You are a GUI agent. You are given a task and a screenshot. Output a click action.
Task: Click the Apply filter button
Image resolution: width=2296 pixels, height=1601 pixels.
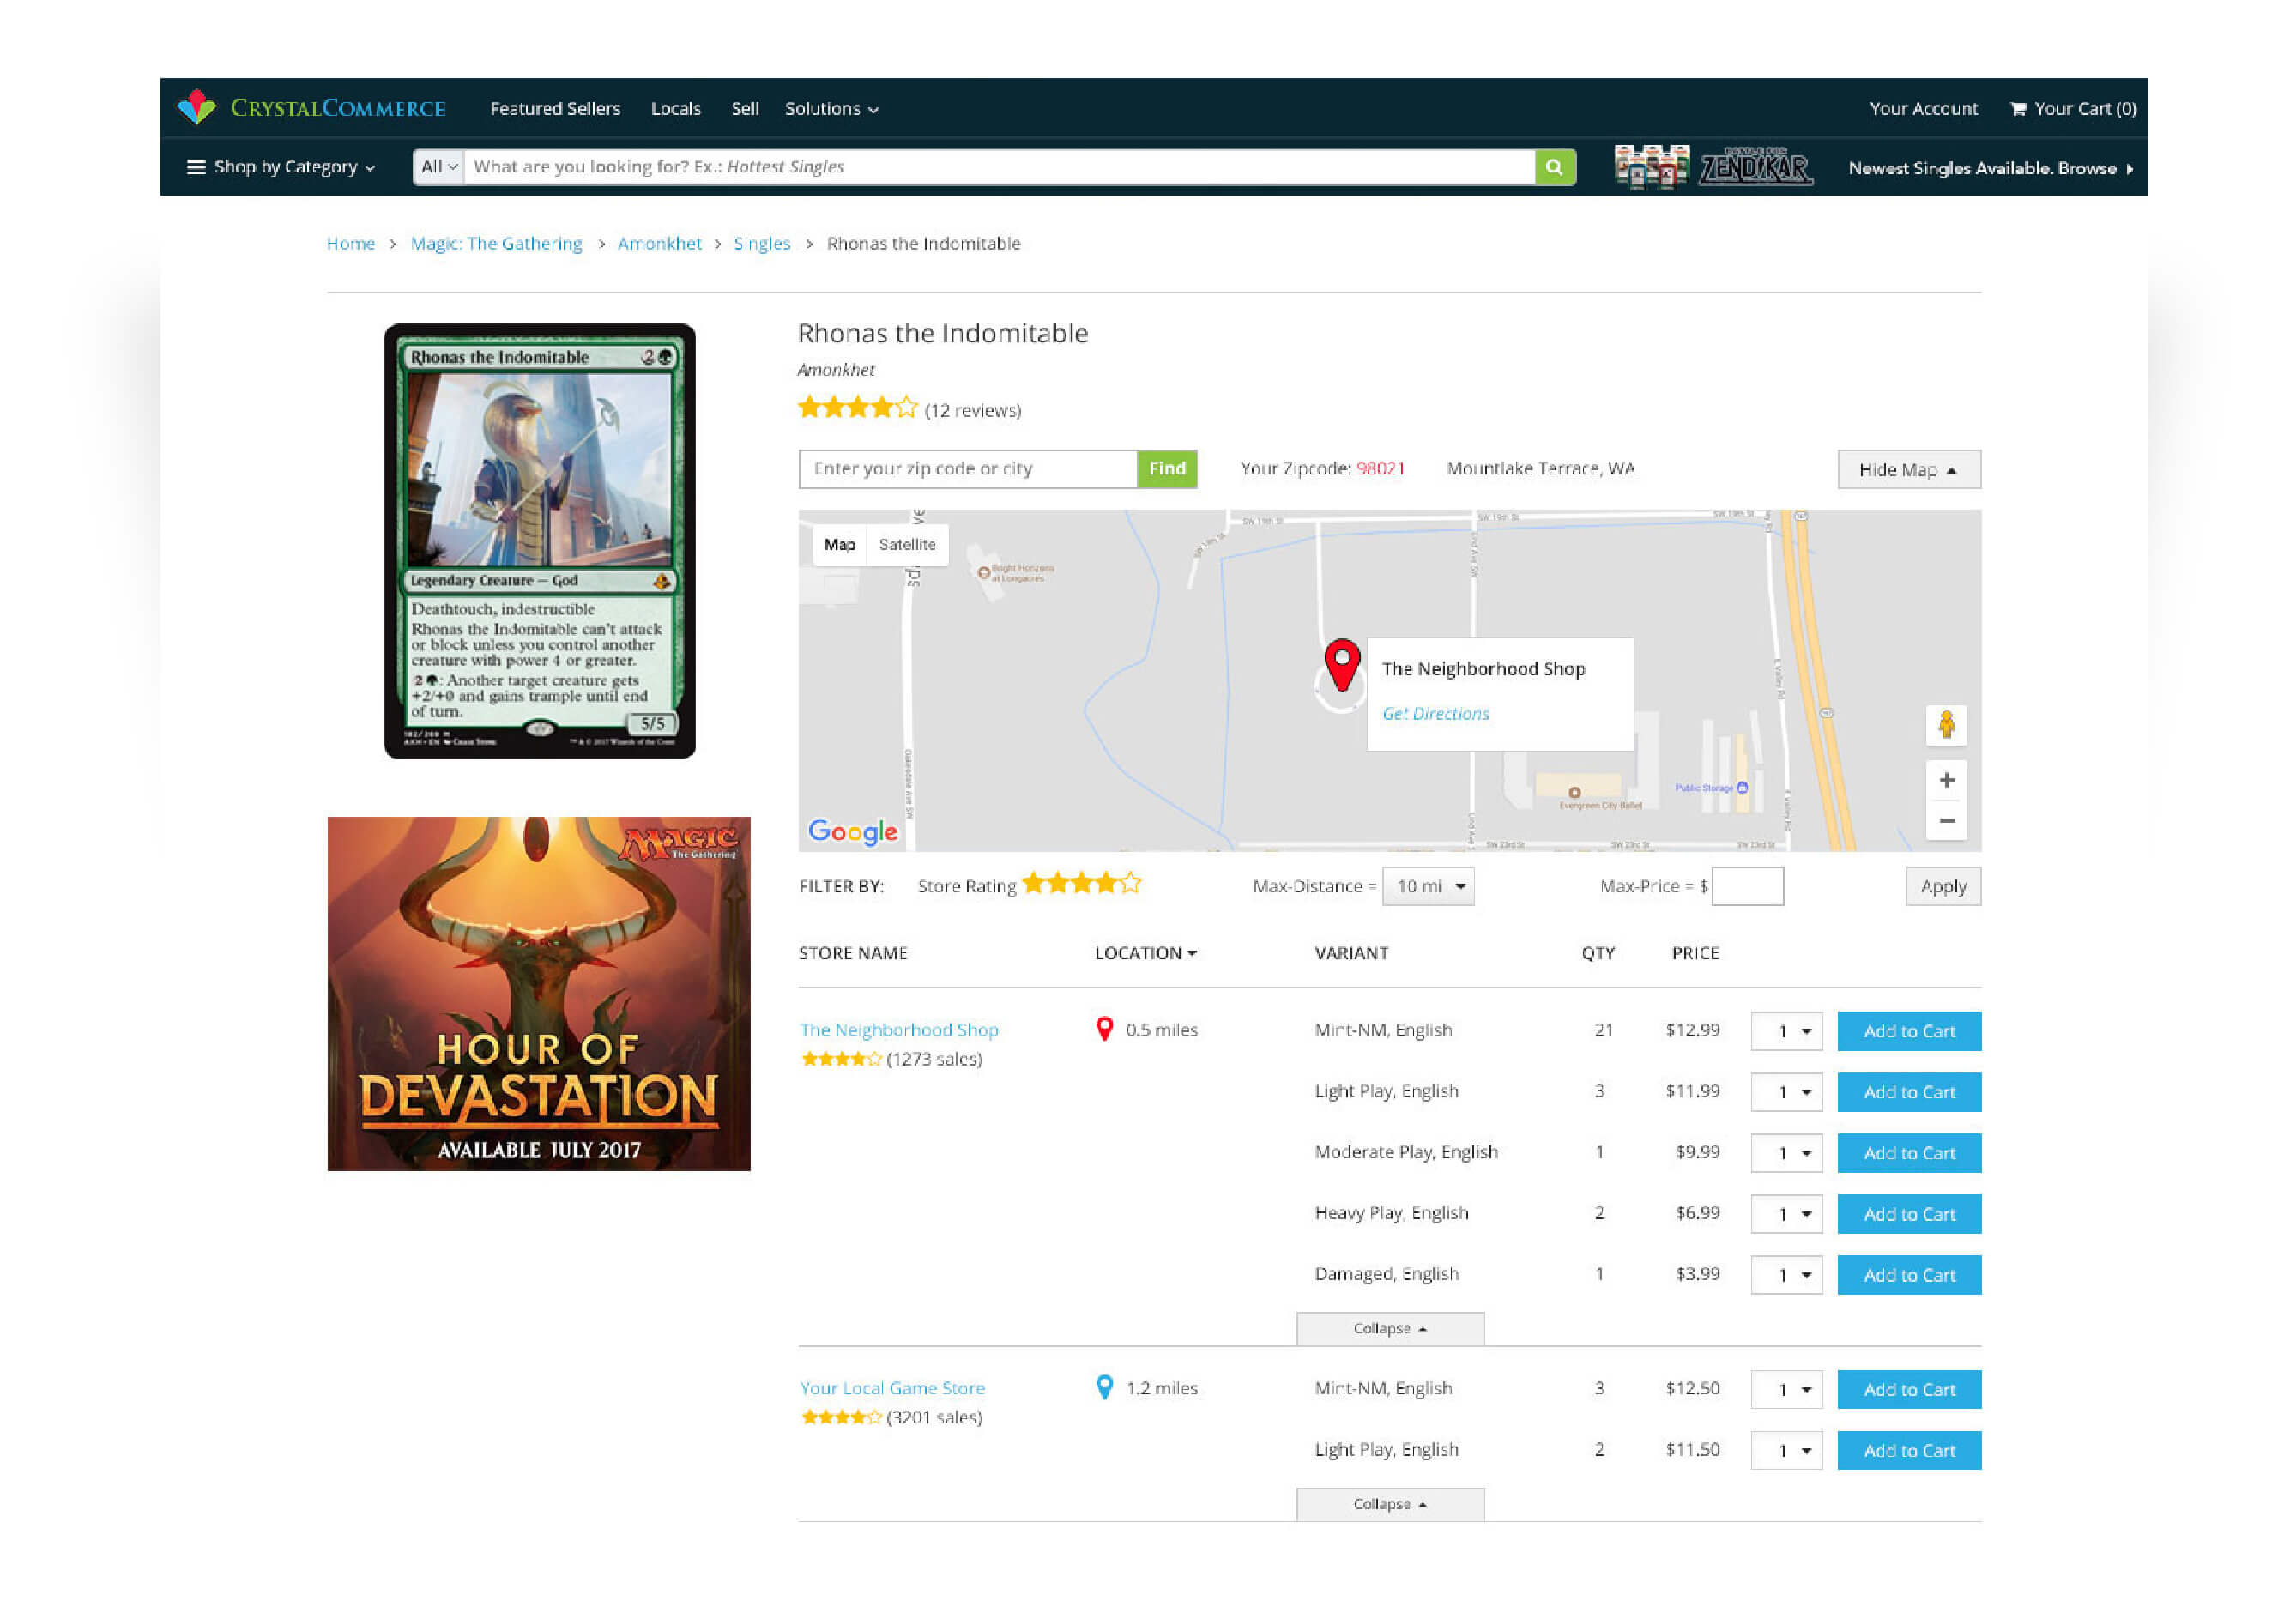[1943, 886]
